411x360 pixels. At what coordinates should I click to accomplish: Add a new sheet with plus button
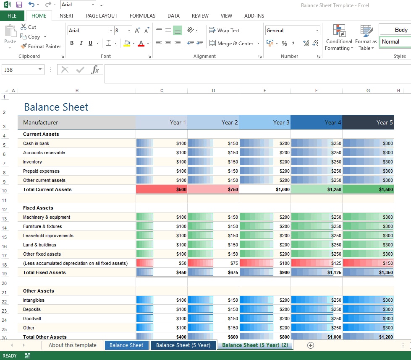tap(311, 345)
